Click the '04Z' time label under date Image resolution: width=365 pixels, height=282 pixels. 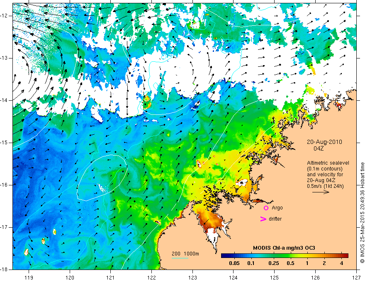click(x=319, y=148)
